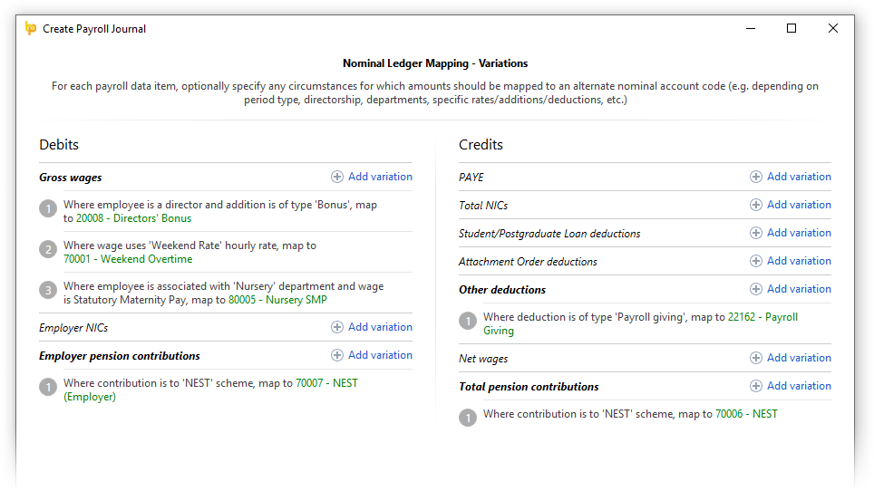Screen dimensions: 874x491
Task: Click plus icon for Total NICs
Action: (755, 205)
